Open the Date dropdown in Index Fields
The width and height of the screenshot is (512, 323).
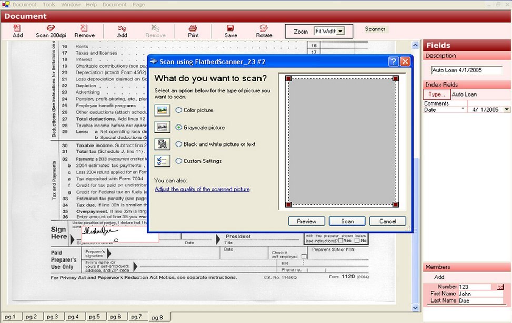click(x=506, y=110)
